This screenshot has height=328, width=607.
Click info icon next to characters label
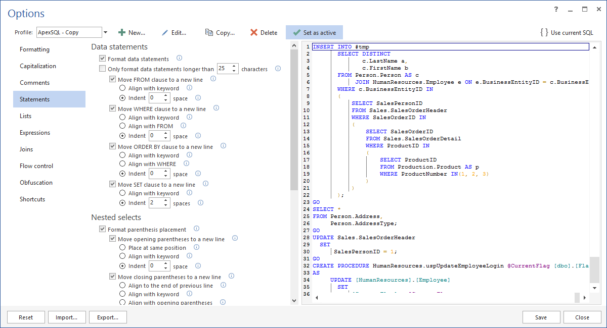[x=278, y=69]
